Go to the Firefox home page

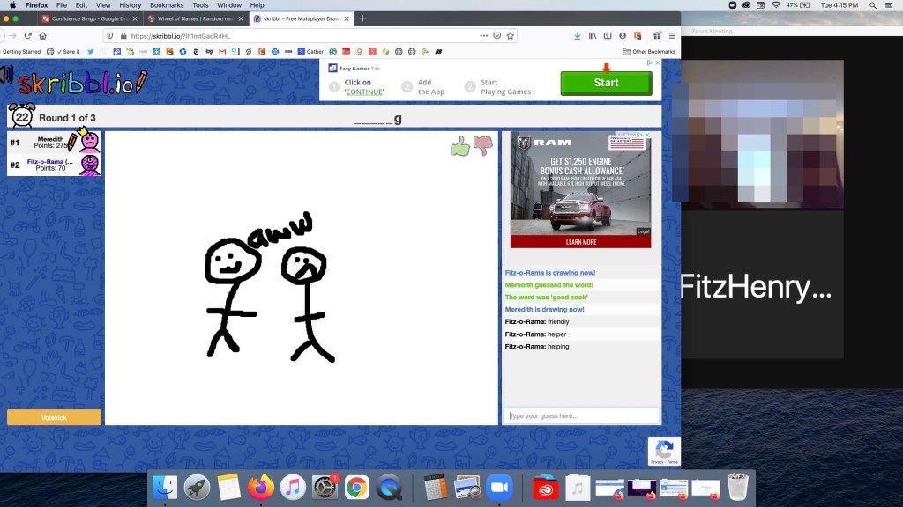tap(44, 35)
